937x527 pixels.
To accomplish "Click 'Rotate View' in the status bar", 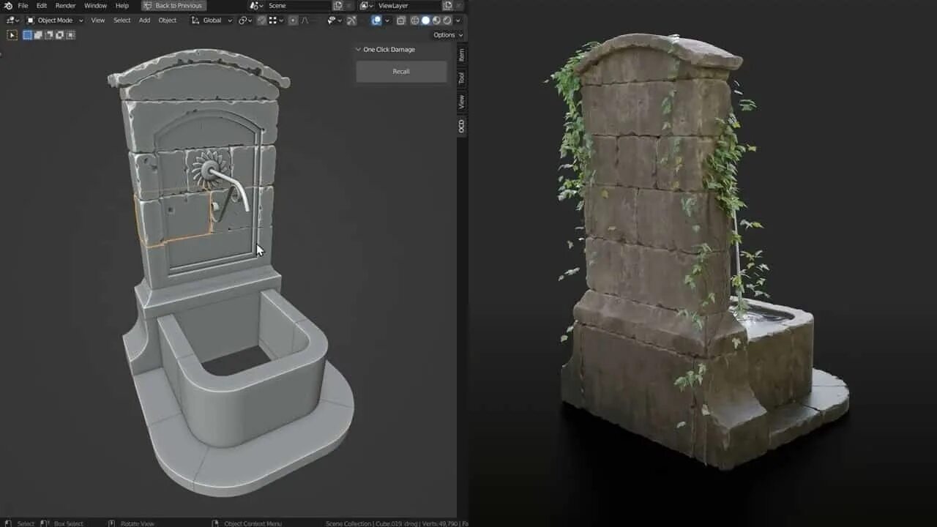I will pos(138,523).
